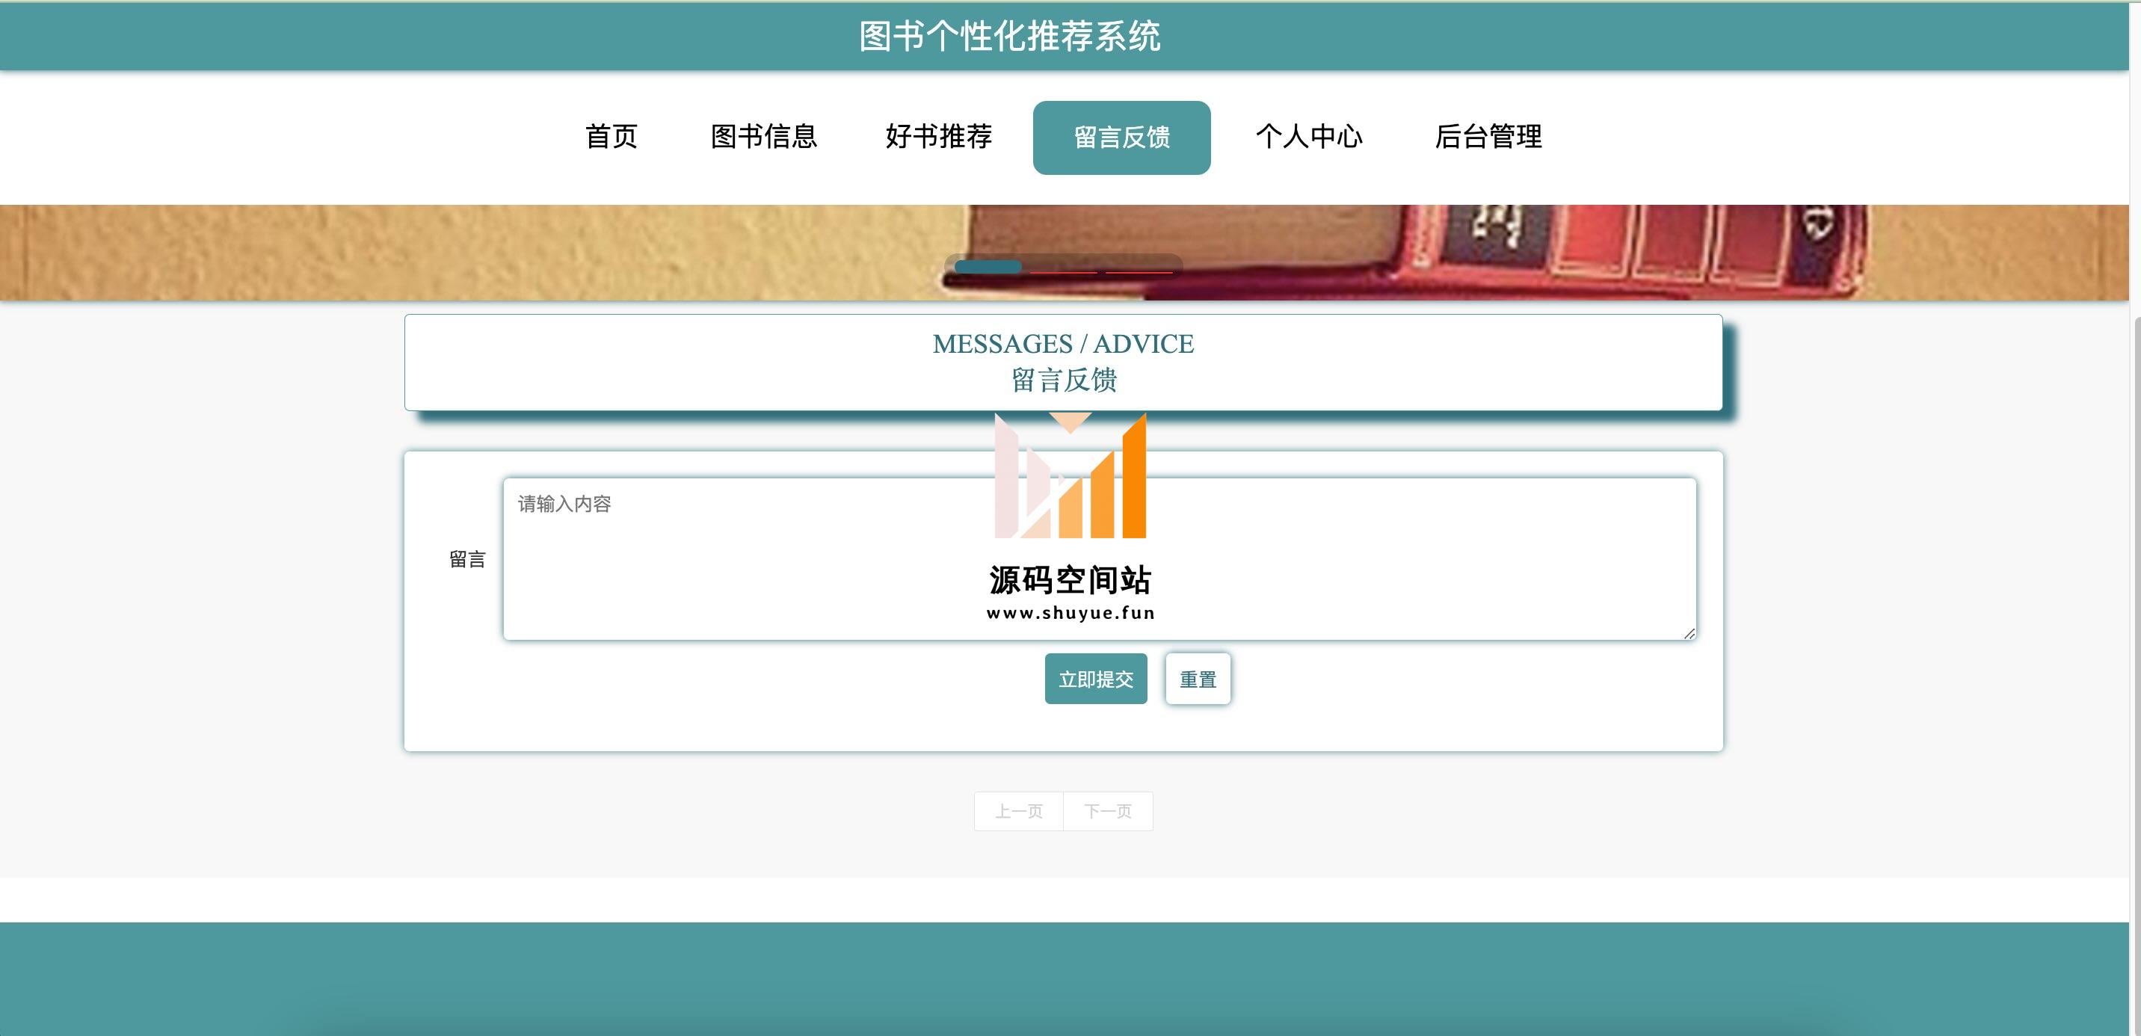Click the 下一页 pagination button
Screen dimensions: 2141x1036
click(x=1108, y=811)
